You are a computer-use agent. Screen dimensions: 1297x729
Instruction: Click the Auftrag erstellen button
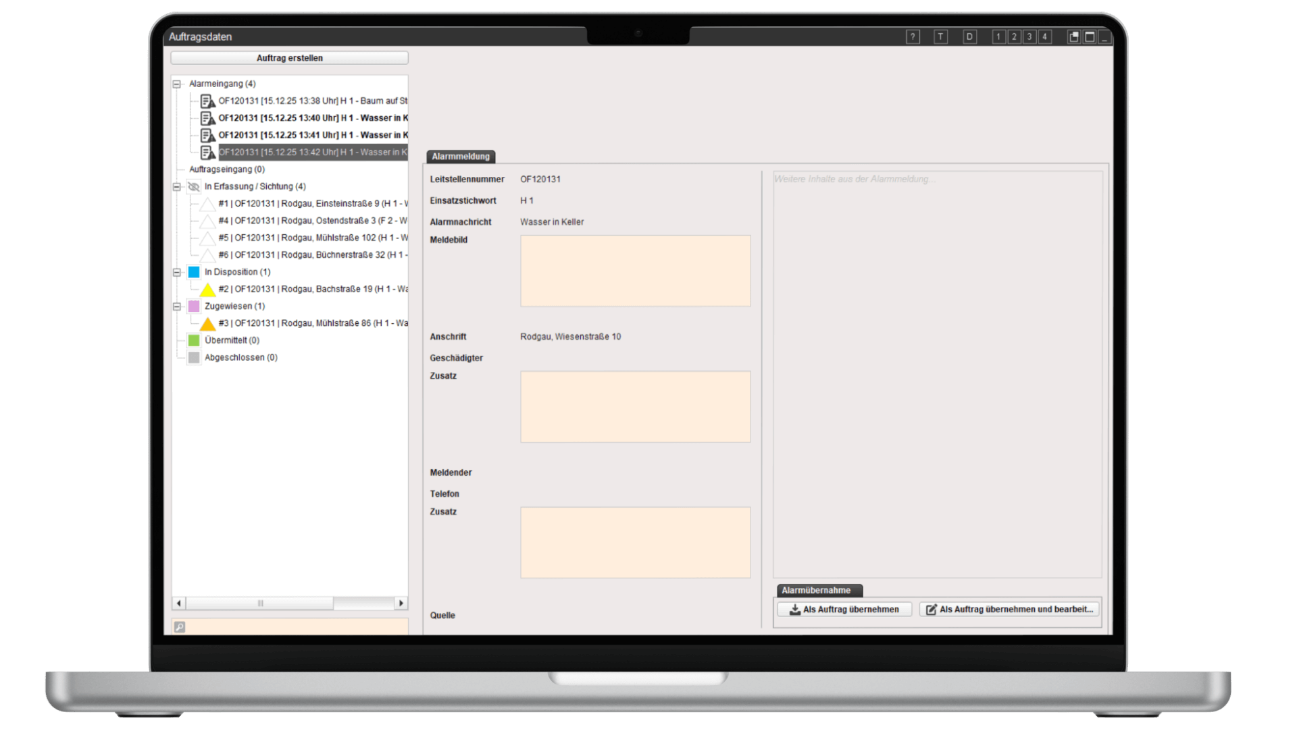coord(289,58)
